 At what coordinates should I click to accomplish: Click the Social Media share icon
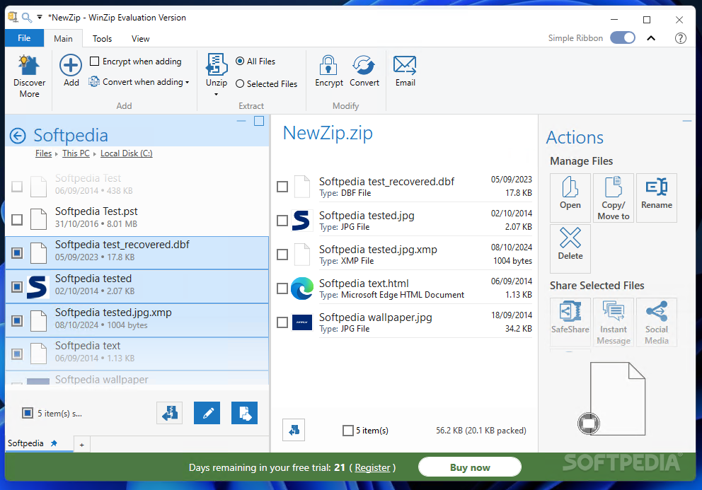pos(656,322)
